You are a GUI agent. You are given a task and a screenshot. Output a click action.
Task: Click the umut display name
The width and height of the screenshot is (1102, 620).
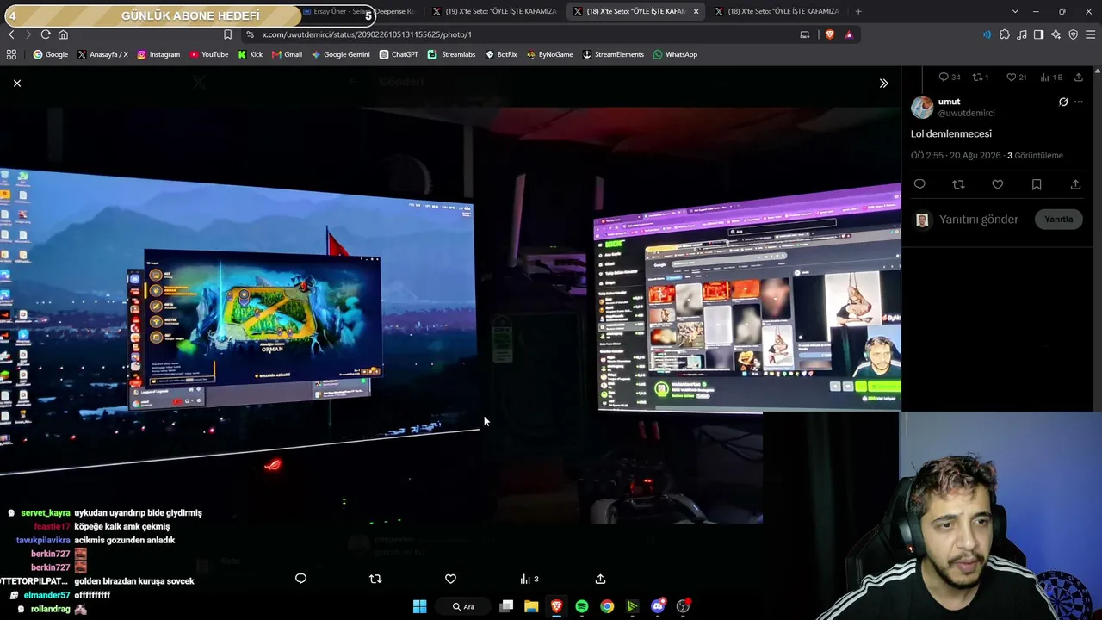coord(949,102)
